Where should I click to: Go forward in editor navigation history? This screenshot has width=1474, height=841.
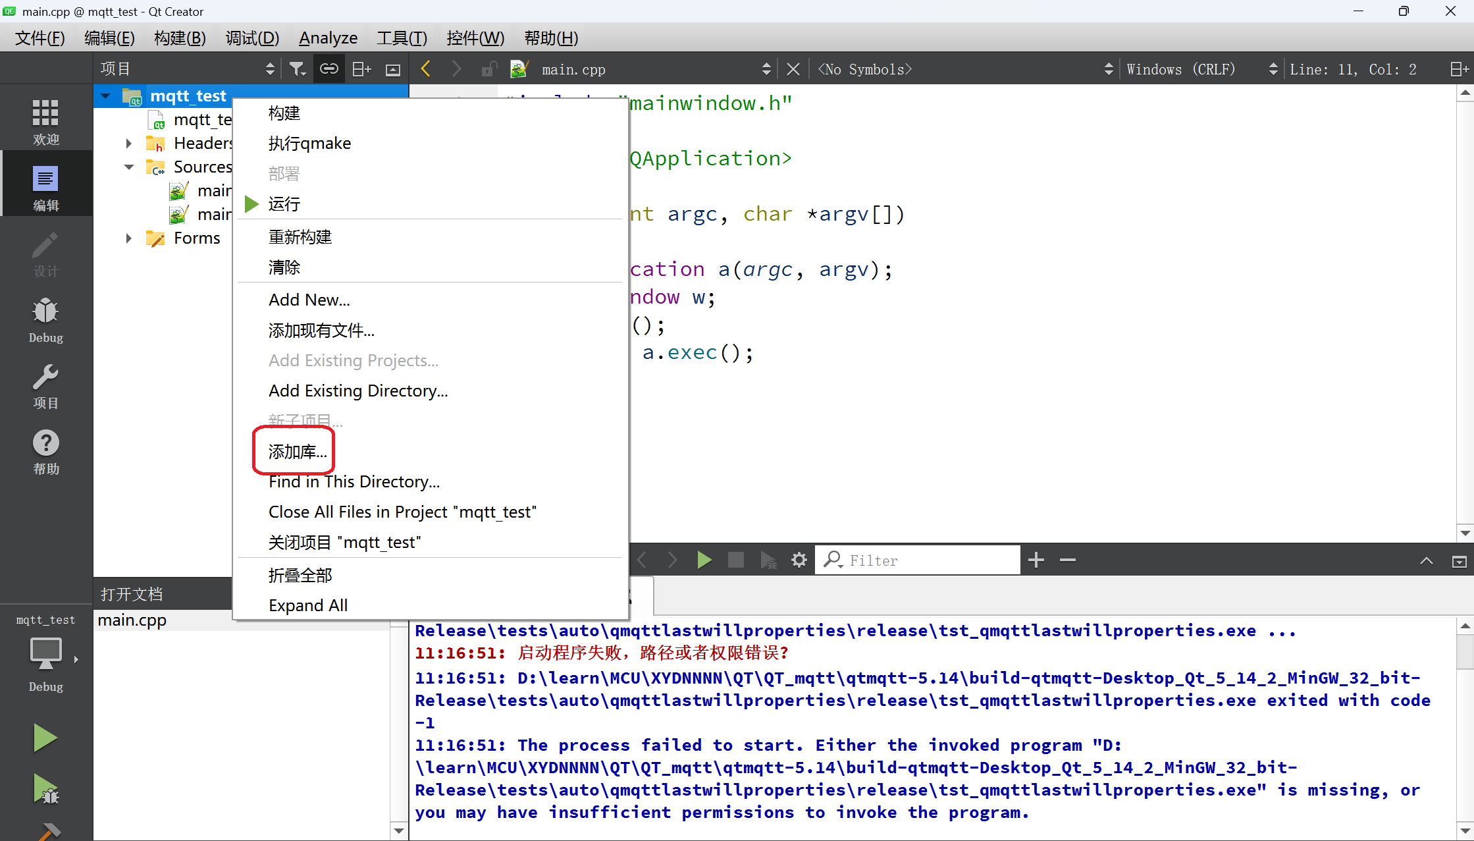[x=456, y=69]
